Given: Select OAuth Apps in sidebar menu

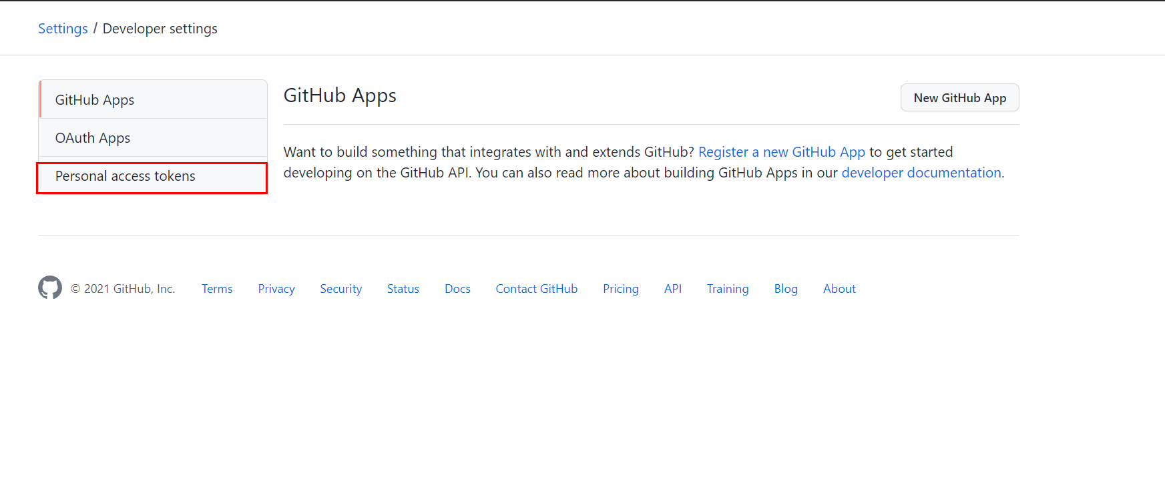Looking at the screenshot, I should (154, 137).
